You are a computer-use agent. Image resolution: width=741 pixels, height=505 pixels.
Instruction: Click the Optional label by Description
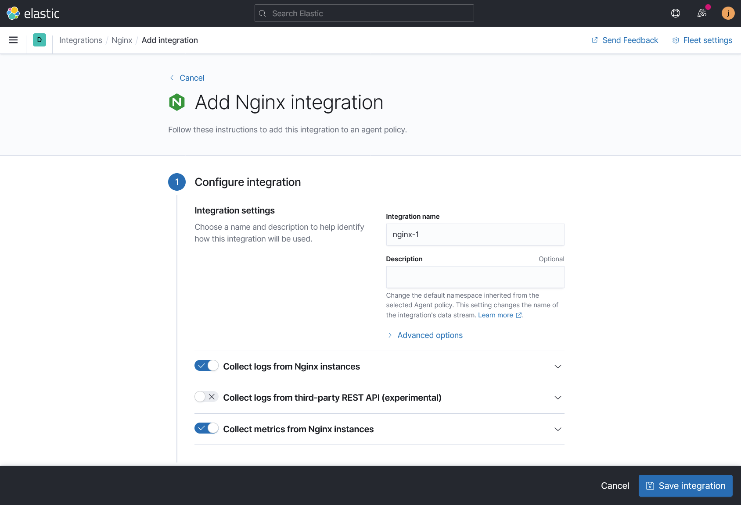tap(551, 259)
